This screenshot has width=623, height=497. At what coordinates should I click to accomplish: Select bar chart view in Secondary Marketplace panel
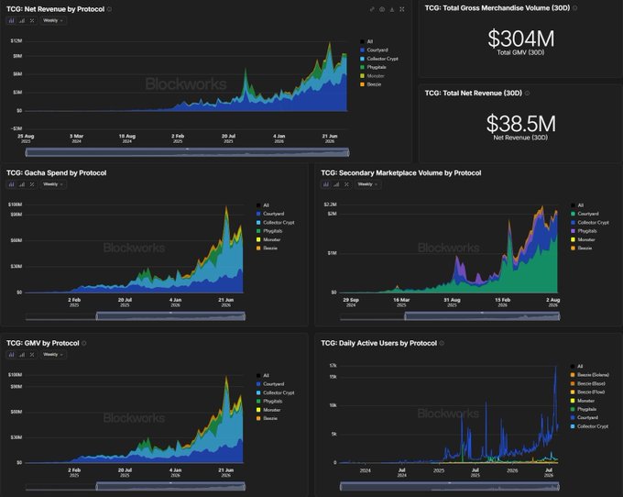(326, 184)
